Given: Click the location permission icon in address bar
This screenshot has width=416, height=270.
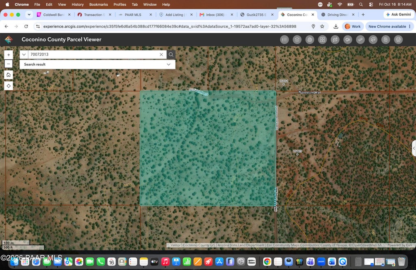Looking at the screenshot, I should (313, 26).
